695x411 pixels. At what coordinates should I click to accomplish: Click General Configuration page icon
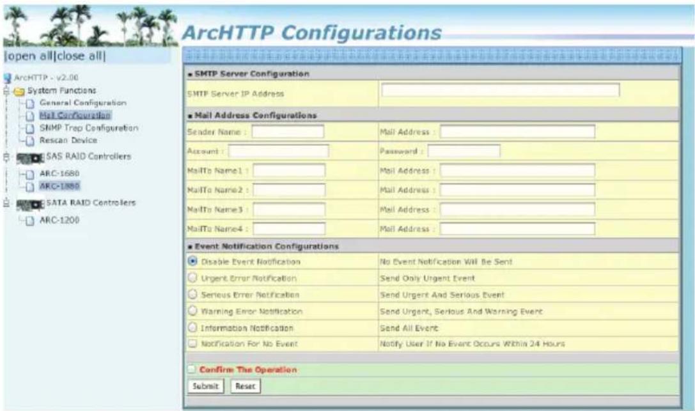[x=29, y=104]
